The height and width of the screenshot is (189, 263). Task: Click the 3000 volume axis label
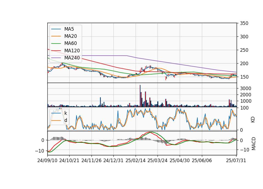[x=245, y=88]
